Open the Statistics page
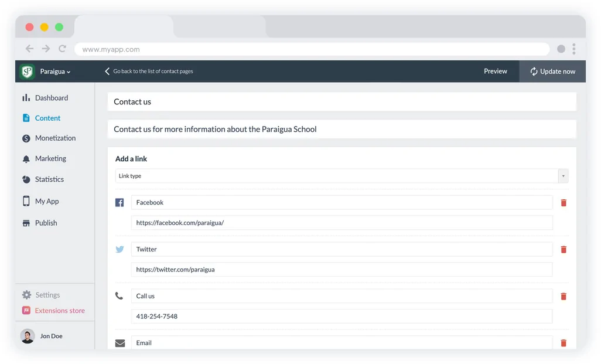 pyautogui.click(x=49, y=179)
